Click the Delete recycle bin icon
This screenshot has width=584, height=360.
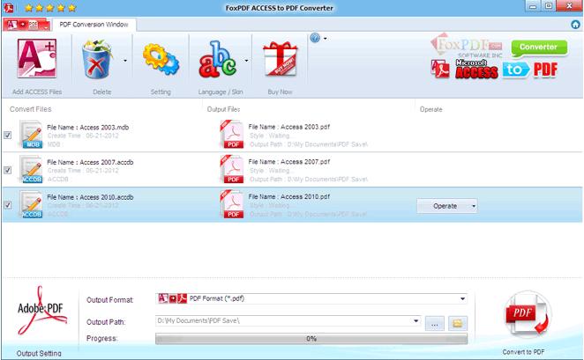tap(97, 60)
